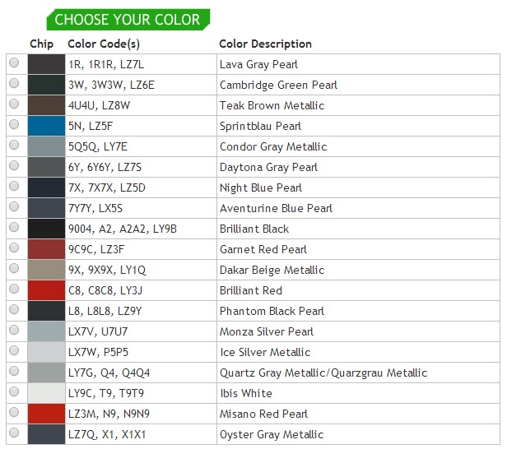Click the Quartz Gray Metallic/Quarzgrau Metallic description
The width and height of the screenshot is (507, 449).
323,373
